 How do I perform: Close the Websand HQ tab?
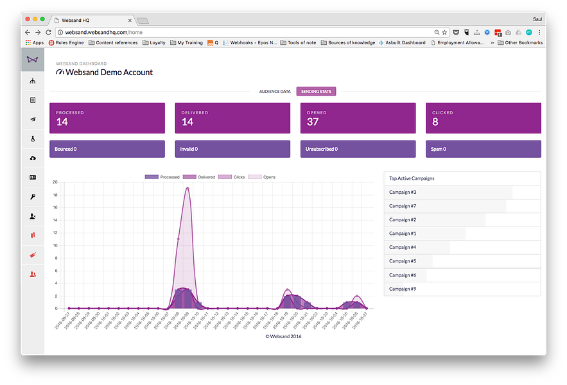130,21
